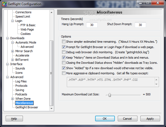Select Podcasts in the tree

click(x=21, y=94)
